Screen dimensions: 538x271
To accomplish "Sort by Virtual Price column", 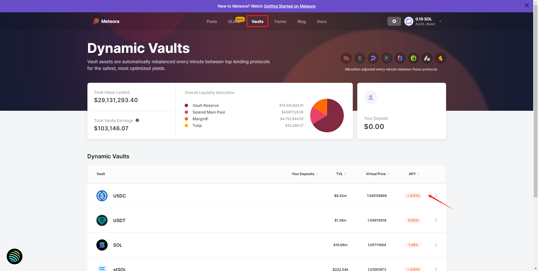I will (377, 174).
